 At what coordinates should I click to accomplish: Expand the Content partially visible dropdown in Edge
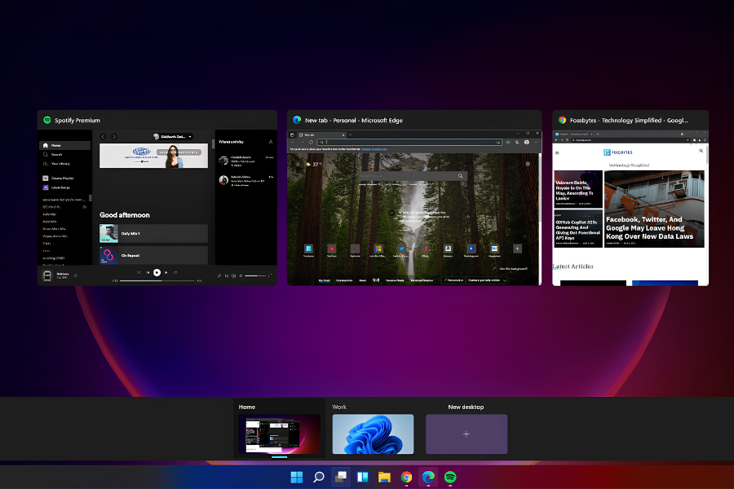pyautogui.click(x=487, y=280)
